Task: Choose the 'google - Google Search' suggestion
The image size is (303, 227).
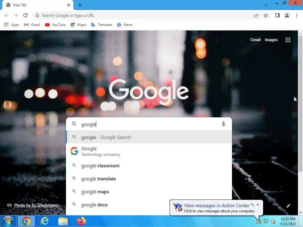Action: tap(149, 137)
